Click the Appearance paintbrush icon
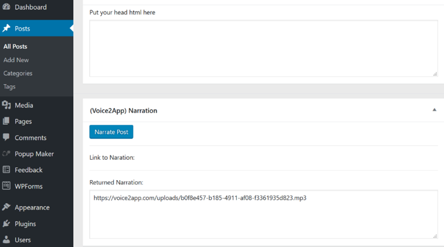The width and height of the screenshot is (444, 247). pos(6,207)
